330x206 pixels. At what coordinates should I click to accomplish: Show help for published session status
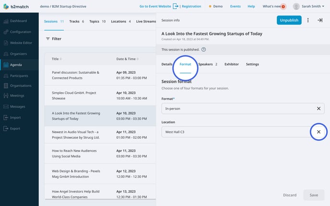203,50
